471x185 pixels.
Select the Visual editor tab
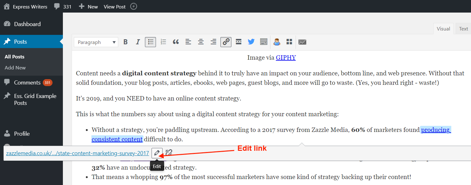[x=443, y=28]
